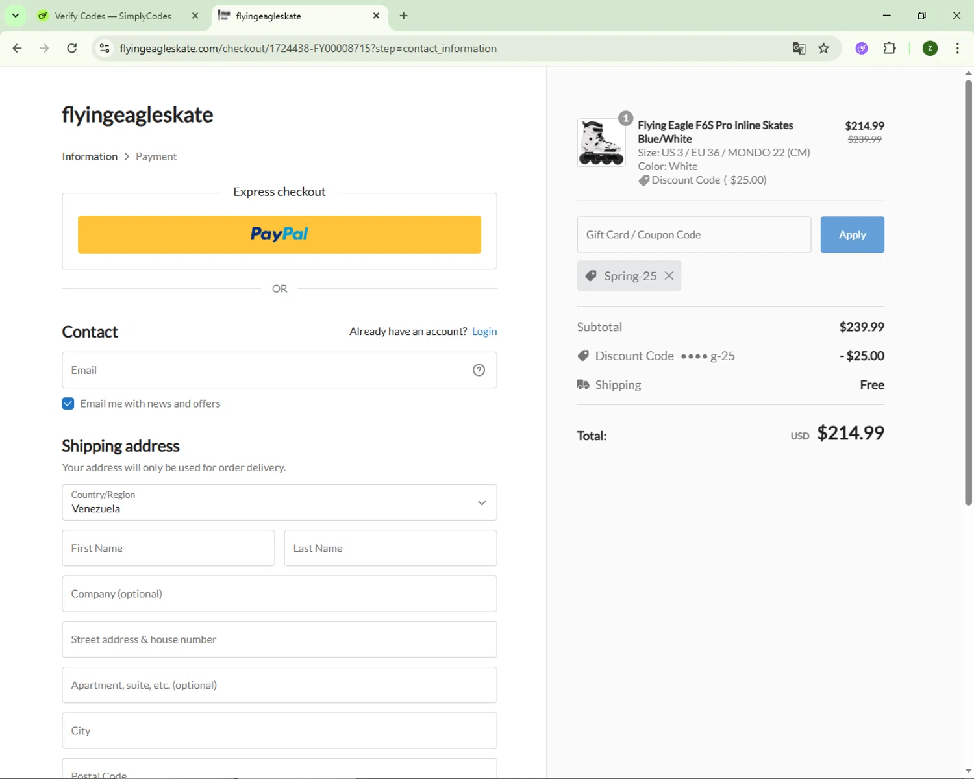Go to the Information breadcrumb step
This screenshot has width=974, height=779.
tap(90, 156)
